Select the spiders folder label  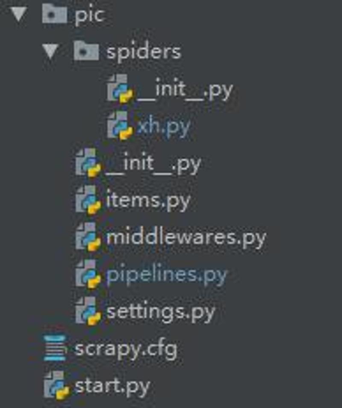point(144,52)
